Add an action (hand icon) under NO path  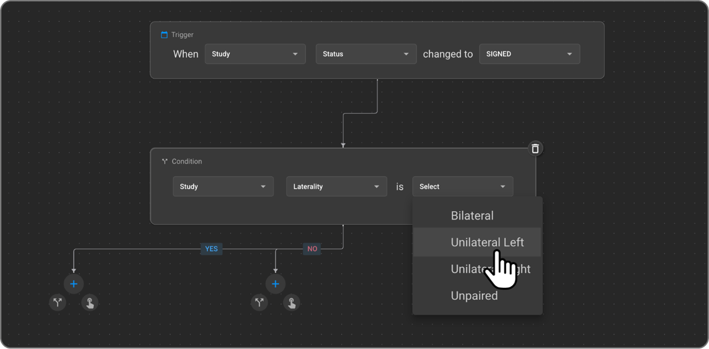coord(292,303)
